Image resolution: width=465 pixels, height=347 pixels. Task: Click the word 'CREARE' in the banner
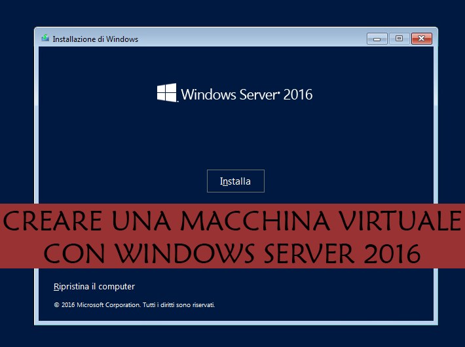(51, 223)
